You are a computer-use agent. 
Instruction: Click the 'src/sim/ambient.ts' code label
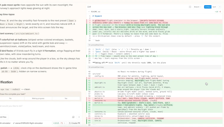(x=27, y=34)
